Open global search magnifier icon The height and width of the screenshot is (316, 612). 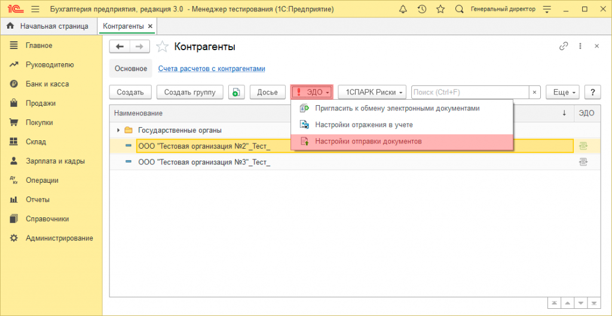[460, 9]
